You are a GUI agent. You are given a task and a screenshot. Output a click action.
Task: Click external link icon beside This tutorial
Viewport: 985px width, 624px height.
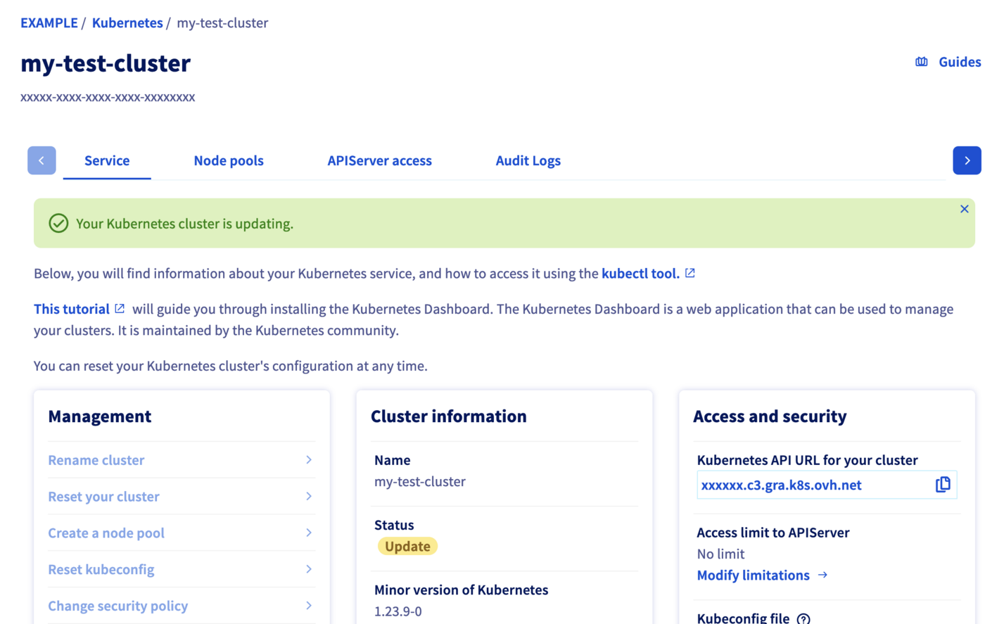point(120,309)
